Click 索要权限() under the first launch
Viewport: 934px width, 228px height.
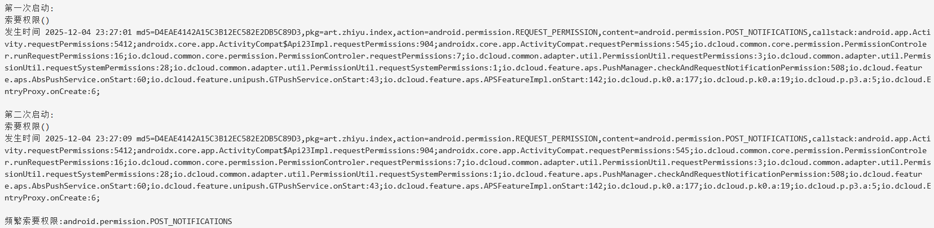pos(27,20)
